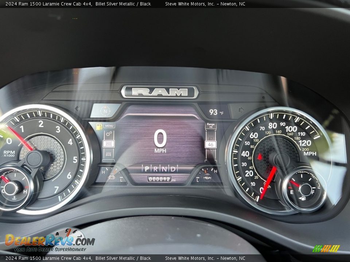Tap the 93 °F outside temperature reading

[216, 112]
